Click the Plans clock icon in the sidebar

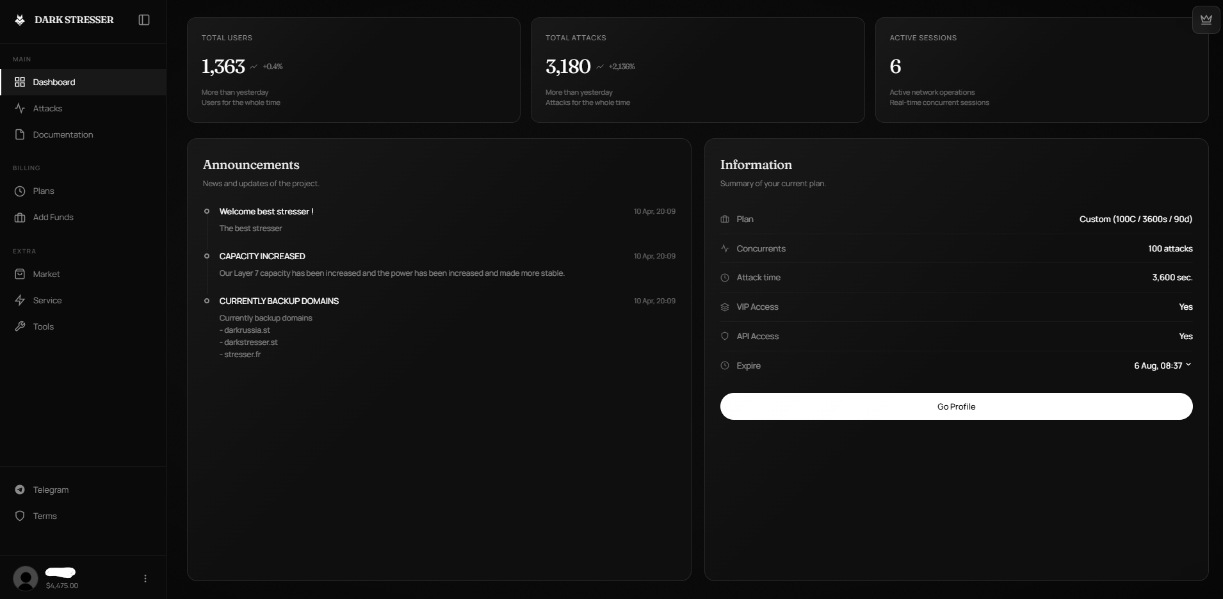20,191
